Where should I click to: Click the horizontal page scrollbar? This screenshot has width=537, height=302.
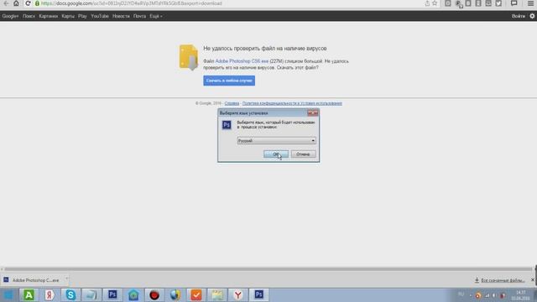pyautogui.click(x=268, y=269)
